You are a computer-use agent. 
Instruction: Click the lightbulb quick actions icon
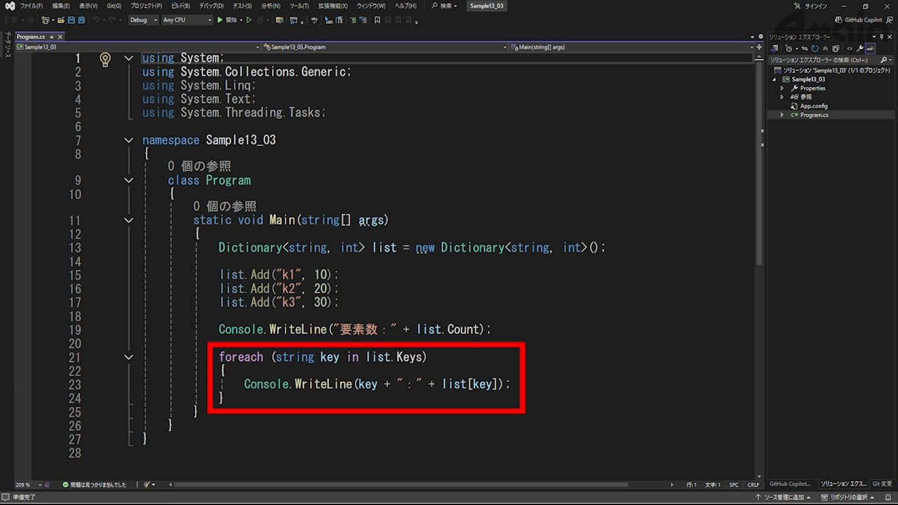coord(105,59)
